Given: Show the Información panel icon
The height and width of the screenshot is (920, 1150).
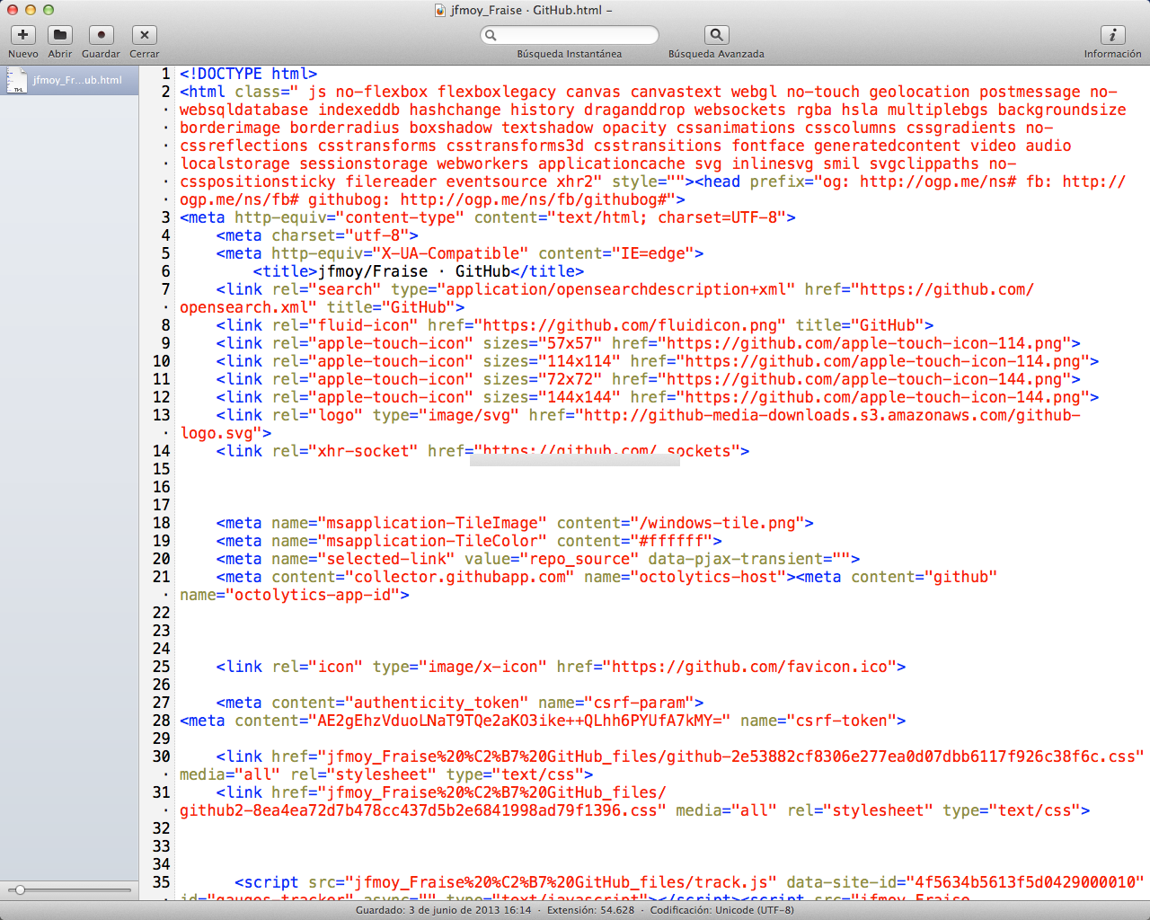Looking at the screenshot, I should pyautogui.click(x=1112, y=35).
